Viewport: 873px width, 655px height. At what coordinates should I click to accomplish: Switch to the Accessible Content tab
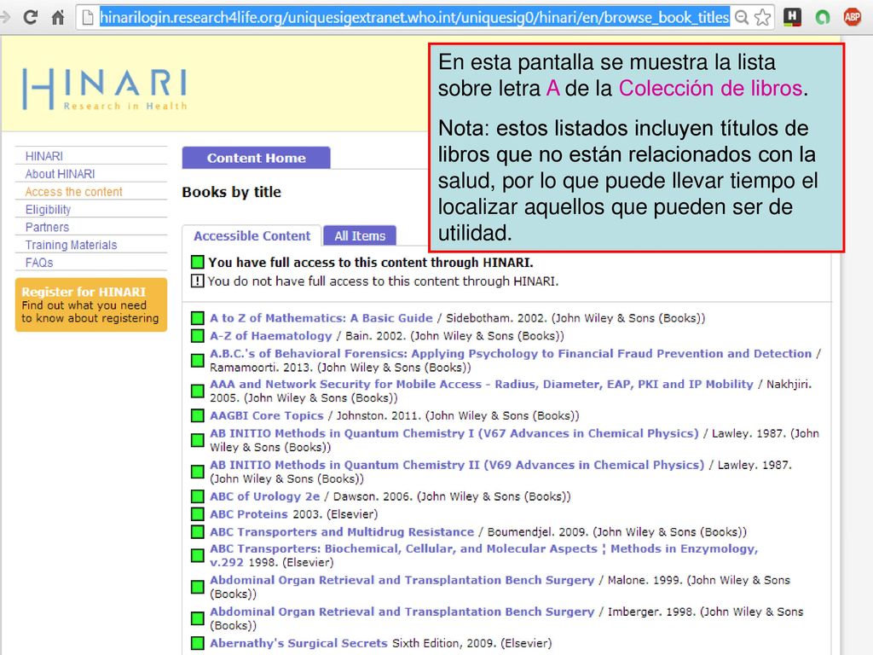(251, 235)
